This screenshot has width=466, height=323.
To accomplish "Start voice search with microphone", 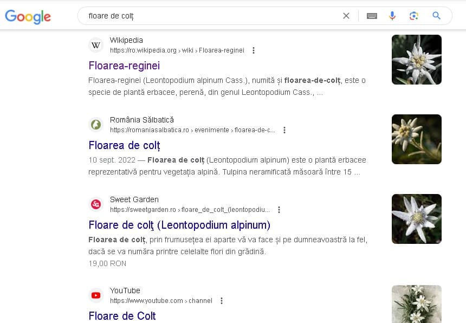I will pyautogui.click(x=392, y=16).
